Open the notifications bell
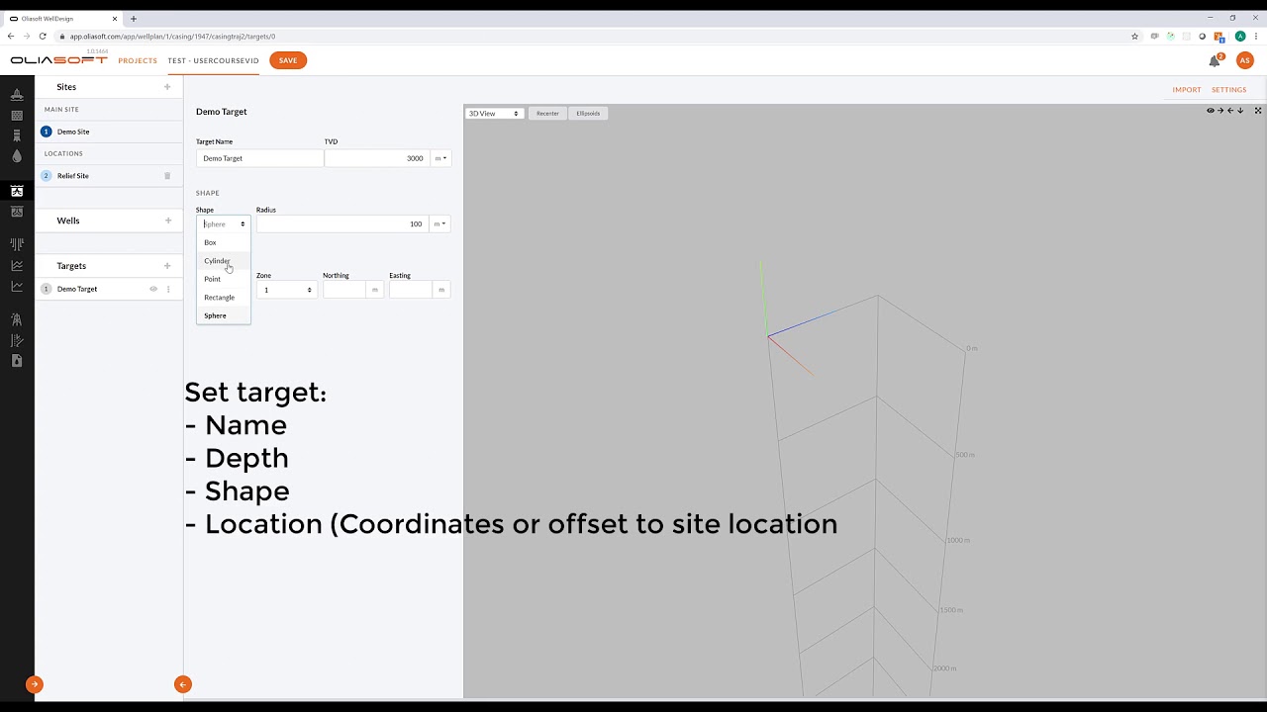This screenshot has height=712, width=1267. 1214,61
